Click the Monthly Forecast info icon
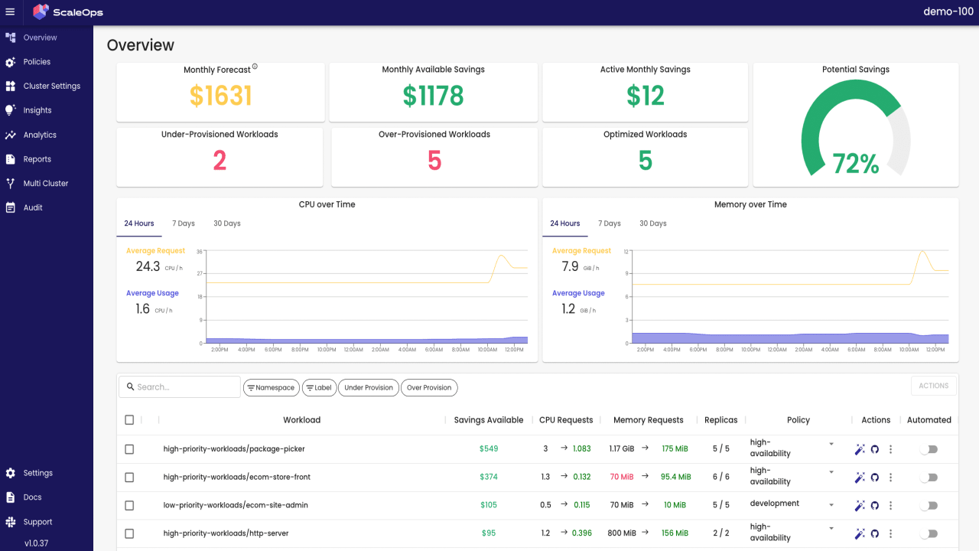979x551 pixels. click(x=255, y=67)
